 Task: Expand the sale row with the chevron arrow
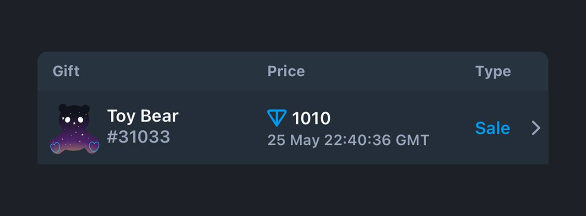tap(536, 128)
